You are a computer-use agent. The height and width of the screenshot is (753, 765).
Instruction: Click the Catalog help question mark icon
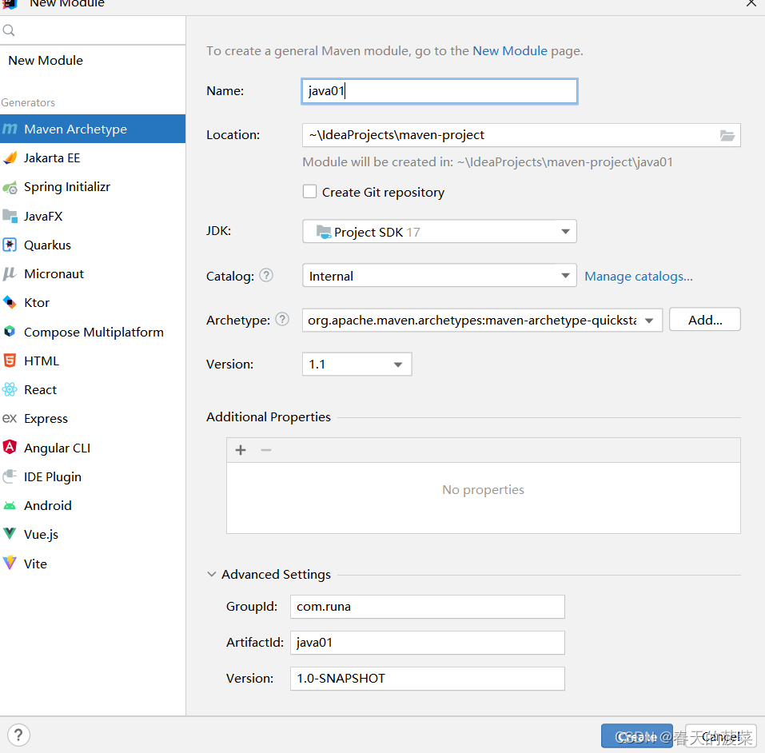266,276
